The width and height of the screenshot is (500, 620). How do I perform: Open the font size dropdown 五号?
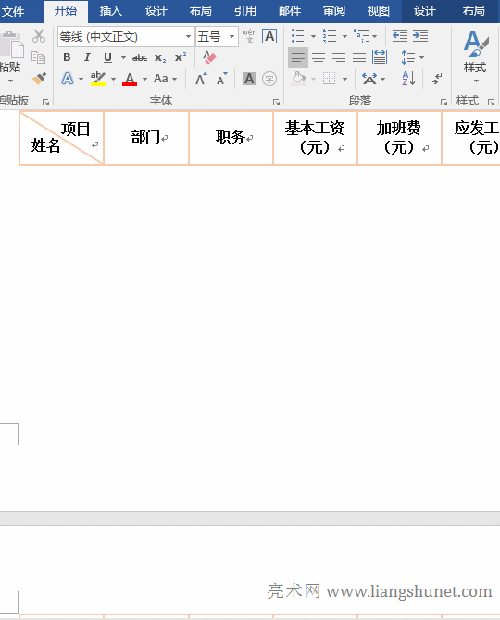[231, 37]
